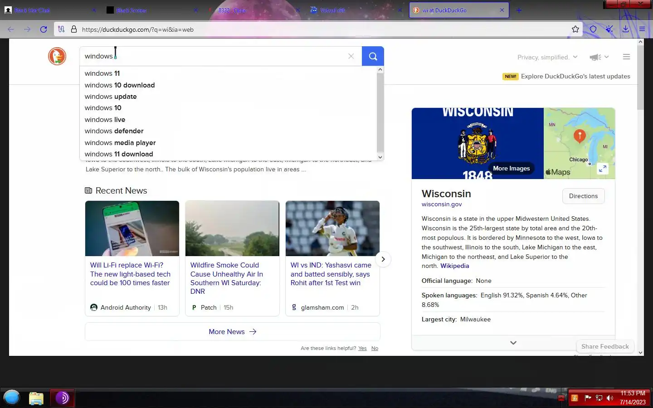
Task: Open the Li-Fi replace Wi-Fi article
Action: coord(130,274)
